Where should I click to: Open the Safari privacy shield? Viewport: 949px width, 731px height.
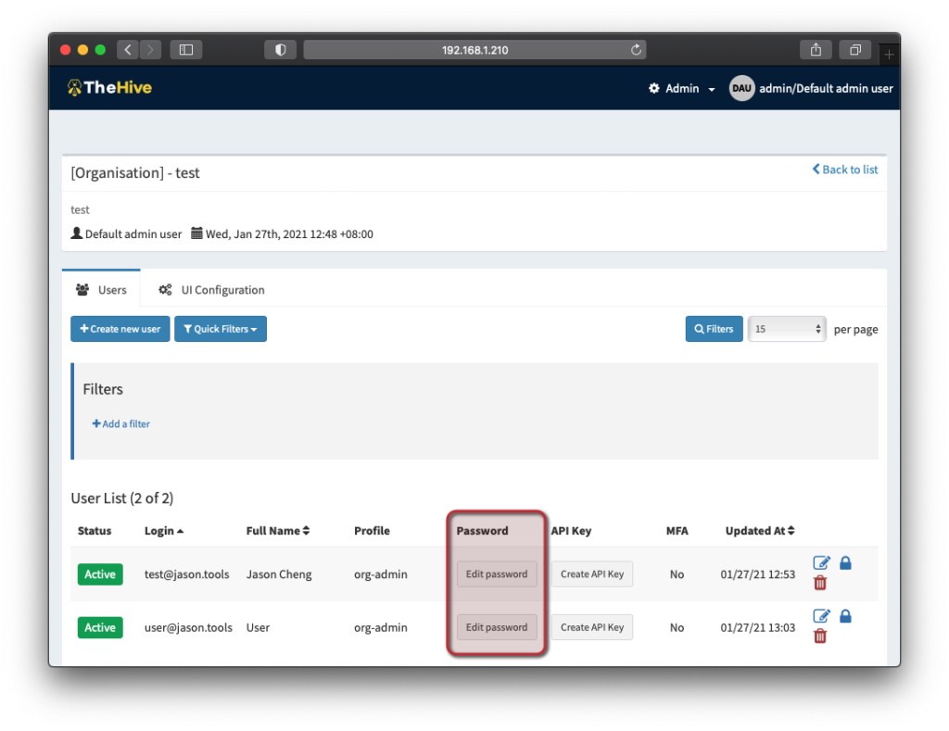point(280,50)
